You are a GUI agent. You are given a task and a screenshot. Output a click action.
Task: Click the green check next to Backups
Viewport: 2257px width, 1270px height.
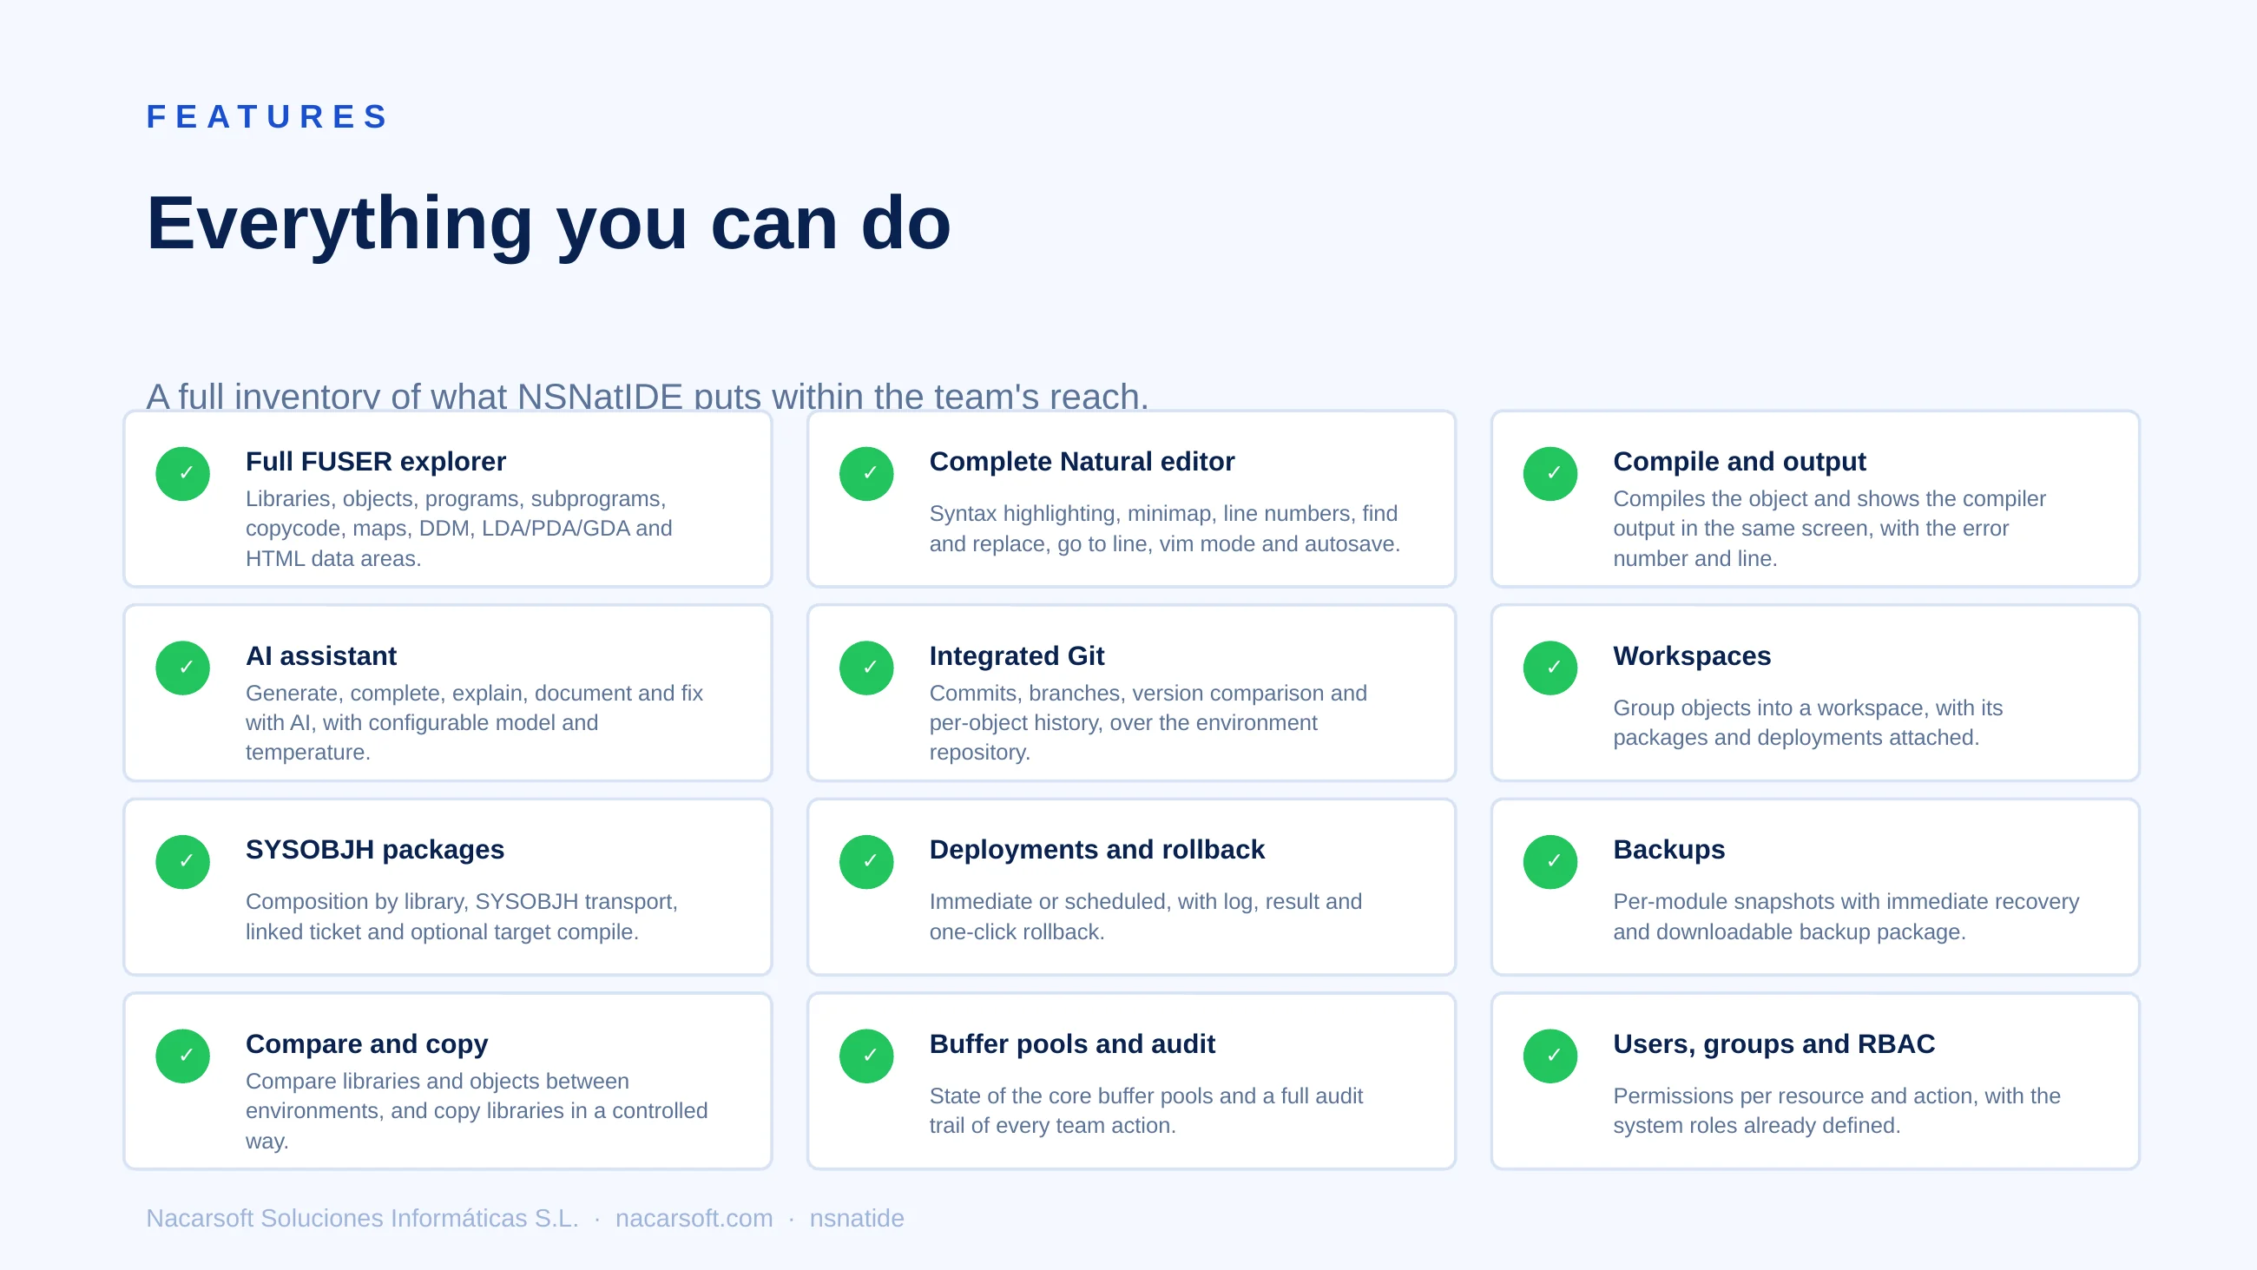[1550, 861]
